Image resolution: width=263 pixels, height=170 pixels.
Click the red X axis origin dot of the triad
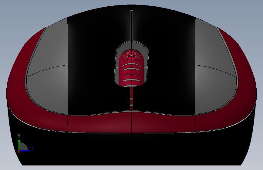(19, 151)
